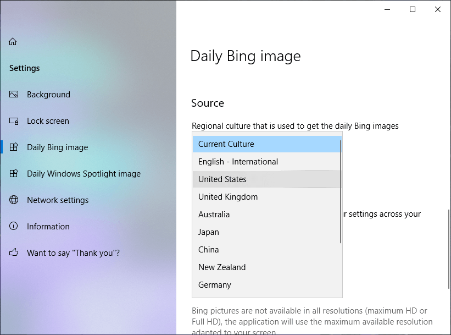Click the Daily Bing image icon
Image resolution: width=451 pixels, height=335 pixels.
pos(14,147)
